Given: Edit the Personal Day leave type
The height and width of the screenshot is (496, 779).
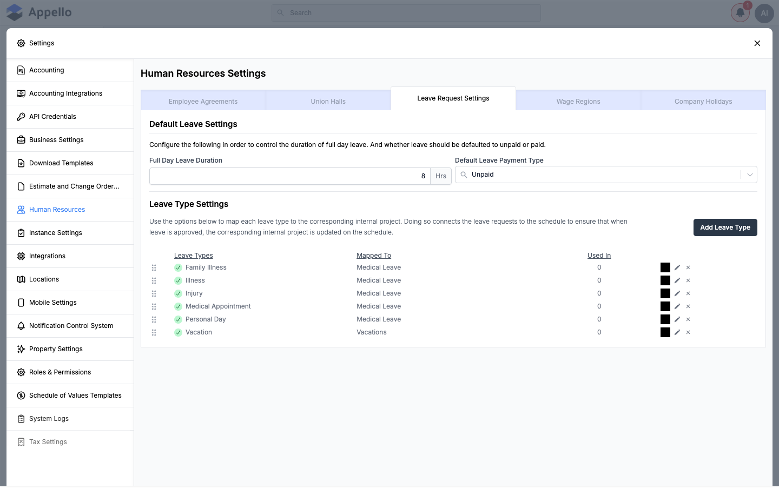Looking at the screenshot, I should tap(677, 319).
